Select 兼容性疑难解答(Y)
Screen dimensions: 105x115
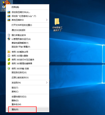coord(27,43)
